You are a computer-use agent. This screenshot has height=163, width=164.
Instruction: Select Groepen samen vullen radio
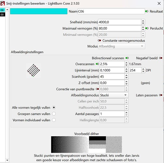[x=54, y=114]
